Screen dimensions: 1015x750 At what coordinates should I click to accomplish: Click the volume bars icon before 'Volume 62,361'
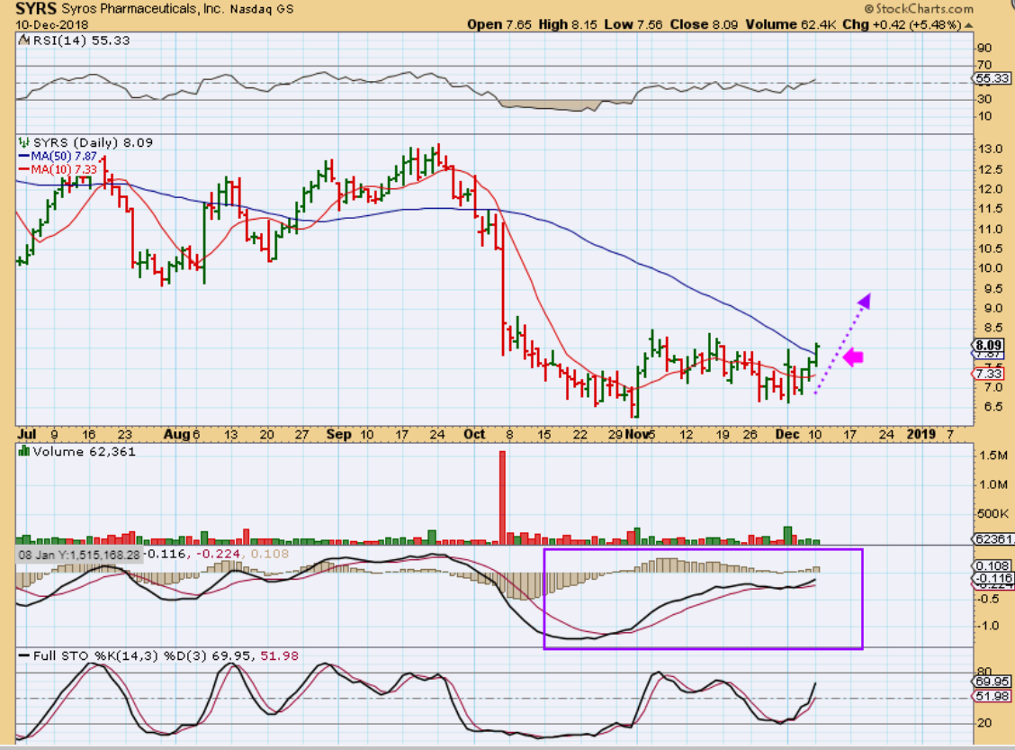[x=24, y=451]
